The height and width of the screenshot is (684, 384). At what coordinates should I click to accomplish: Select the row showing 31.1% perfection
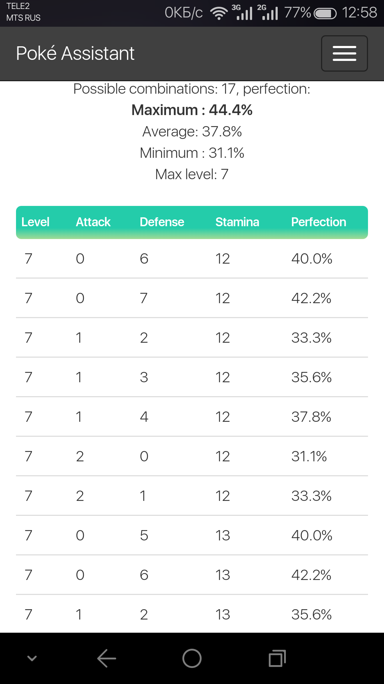192,456
